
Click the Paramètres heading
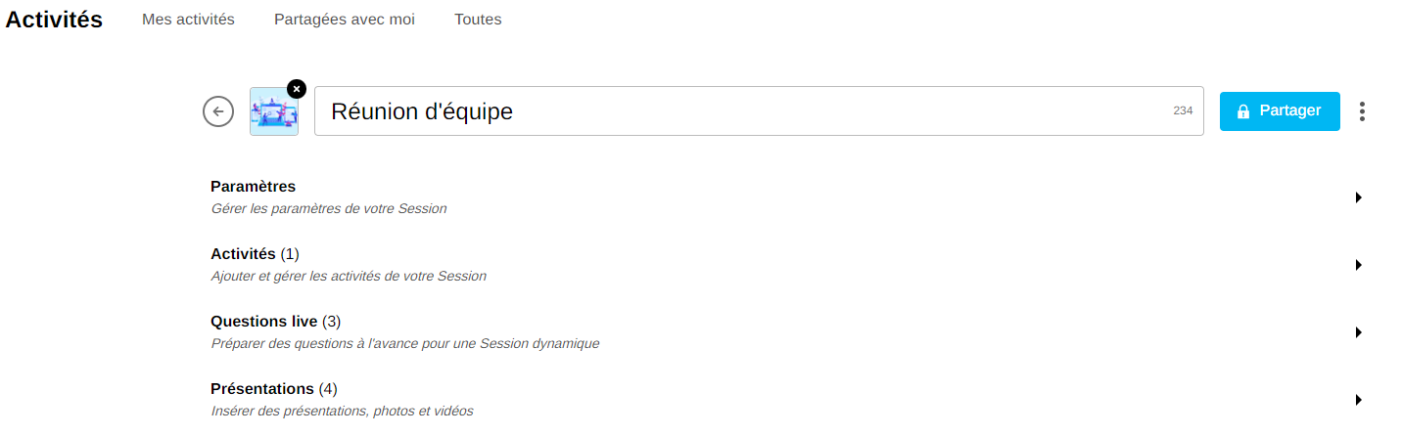253,187
